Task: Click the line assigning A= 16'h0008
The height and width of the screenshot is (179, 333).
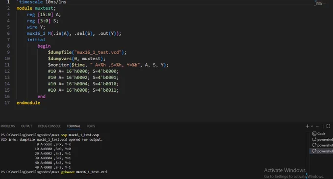Action: (x=83, y=90)
